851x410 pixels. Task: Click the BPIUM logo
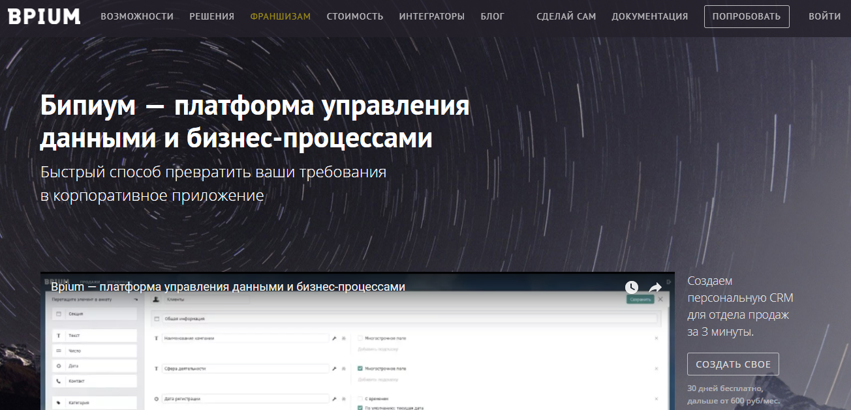click(44, 16)
